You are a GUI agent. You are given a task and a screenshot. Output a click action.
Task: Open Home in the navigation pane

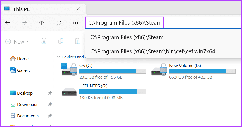click(23, 59)
